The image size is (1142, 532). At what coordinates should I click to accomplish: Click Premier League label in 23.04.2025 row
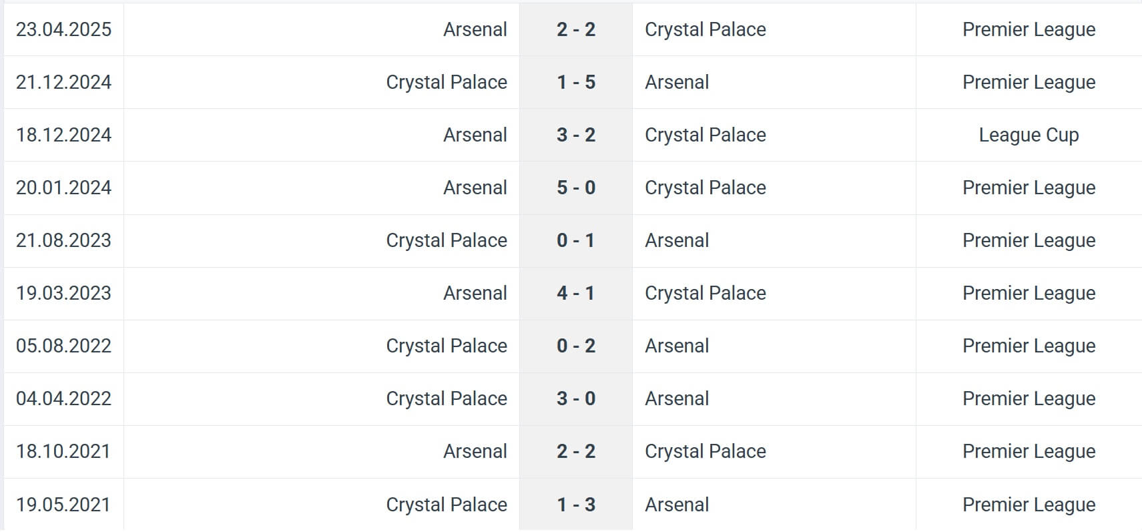pyautogui.click(x=1029, y=29)
